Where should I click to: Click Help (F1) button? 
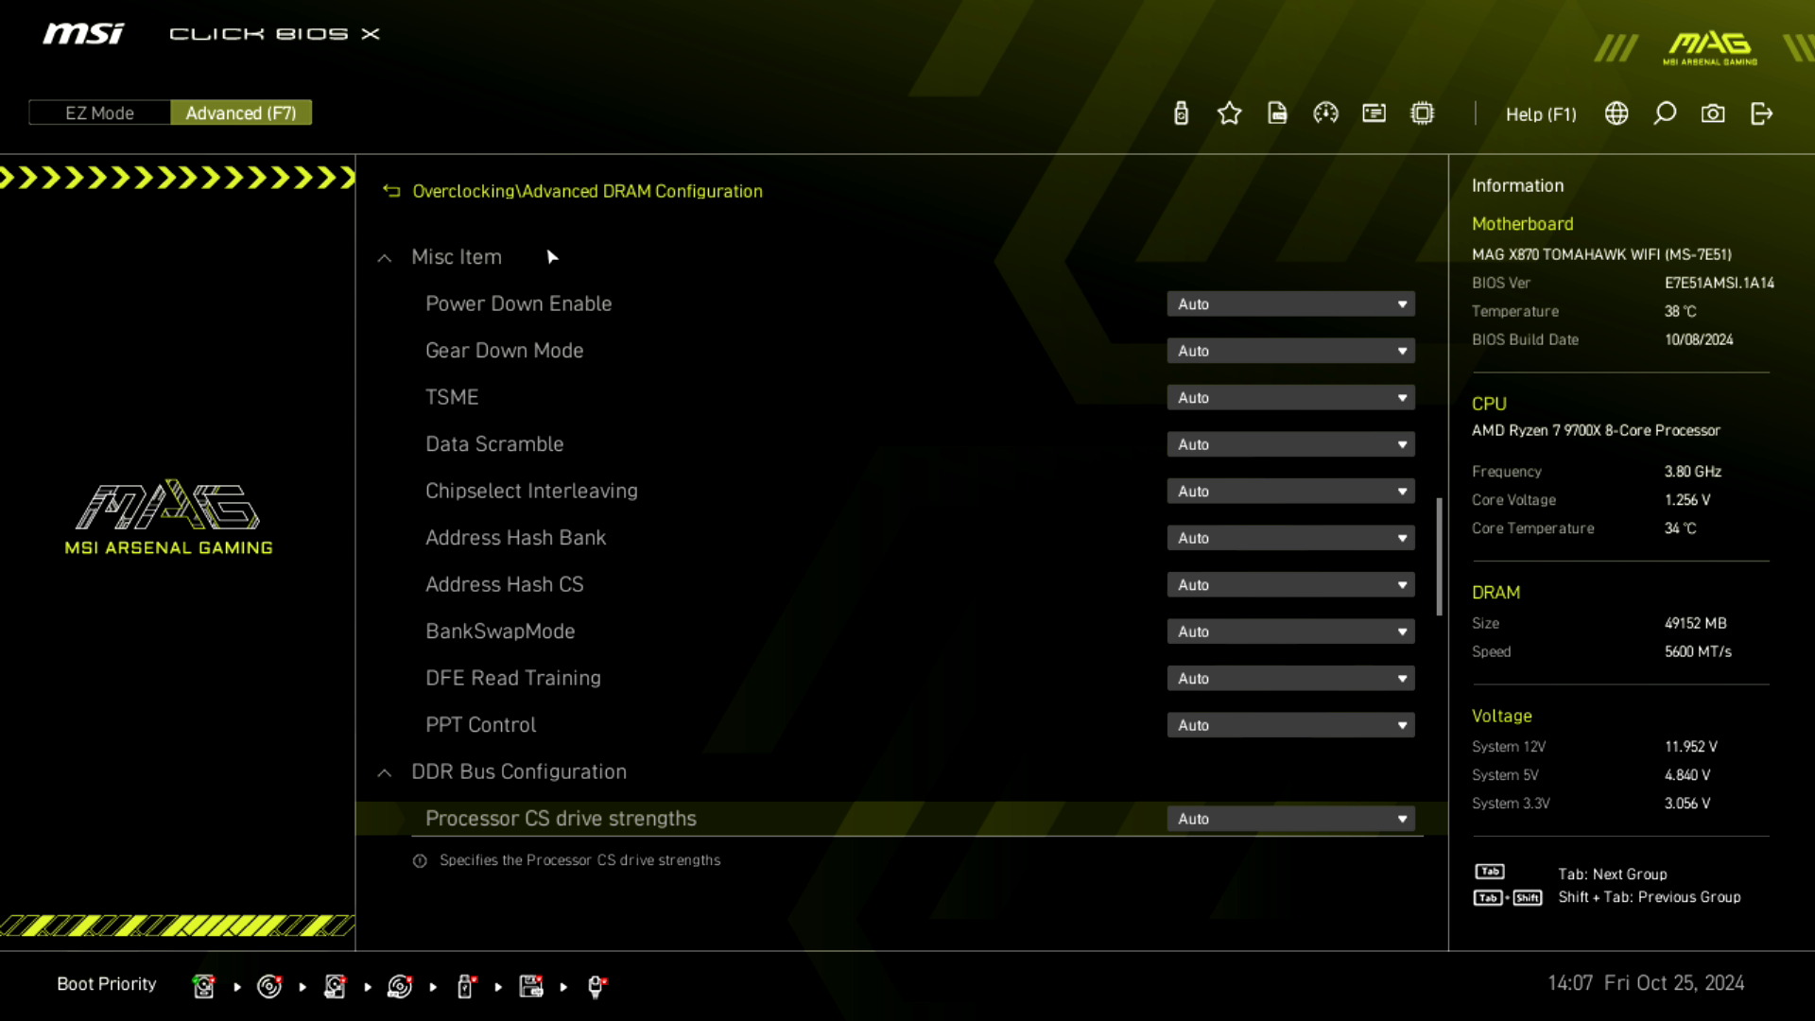tap(1541, 113)
